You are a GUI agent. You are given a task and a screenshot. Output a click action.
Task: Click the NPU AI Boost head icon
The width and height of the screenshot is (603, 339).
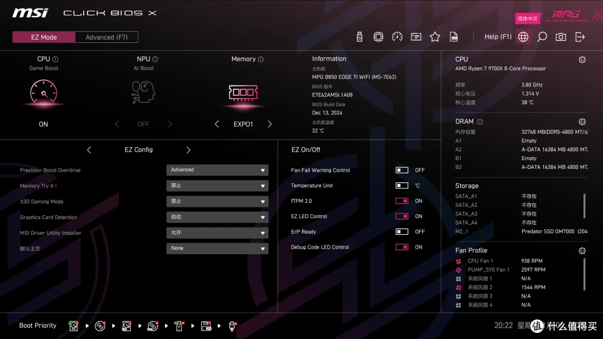pyautogui.click(x=143, y=92)
